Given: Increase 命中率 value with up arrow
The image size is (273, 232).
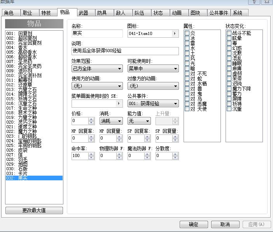Looking at the screenshot, I should pos(91,154).
